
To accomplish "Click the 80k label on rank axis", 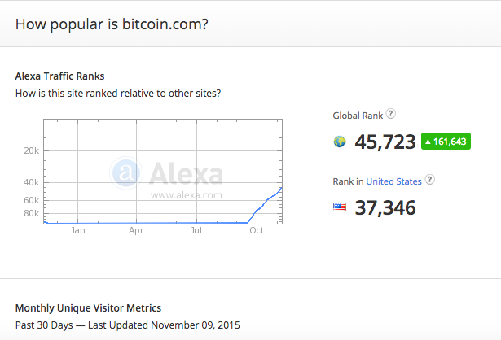I will coord(31,213).
